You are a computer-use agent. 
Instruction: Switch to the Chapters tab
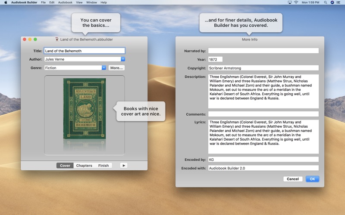(x=84, y=166)
